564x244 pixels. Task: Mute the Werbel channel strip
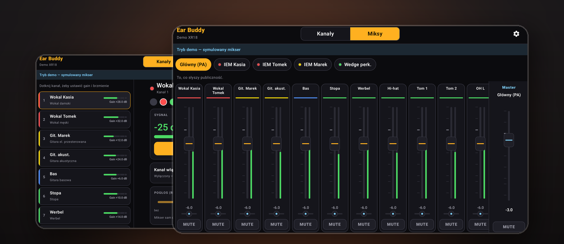[364, 224]
